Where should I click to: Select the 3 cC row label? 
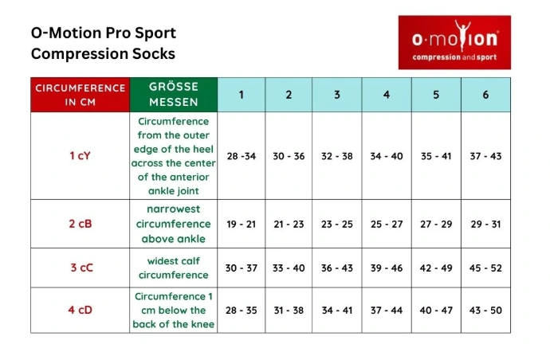coord(81,268)
